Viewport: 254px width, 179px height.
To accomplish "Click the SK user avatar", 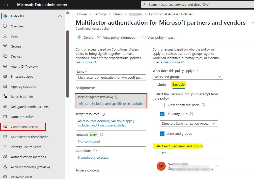I will point(161,166).
